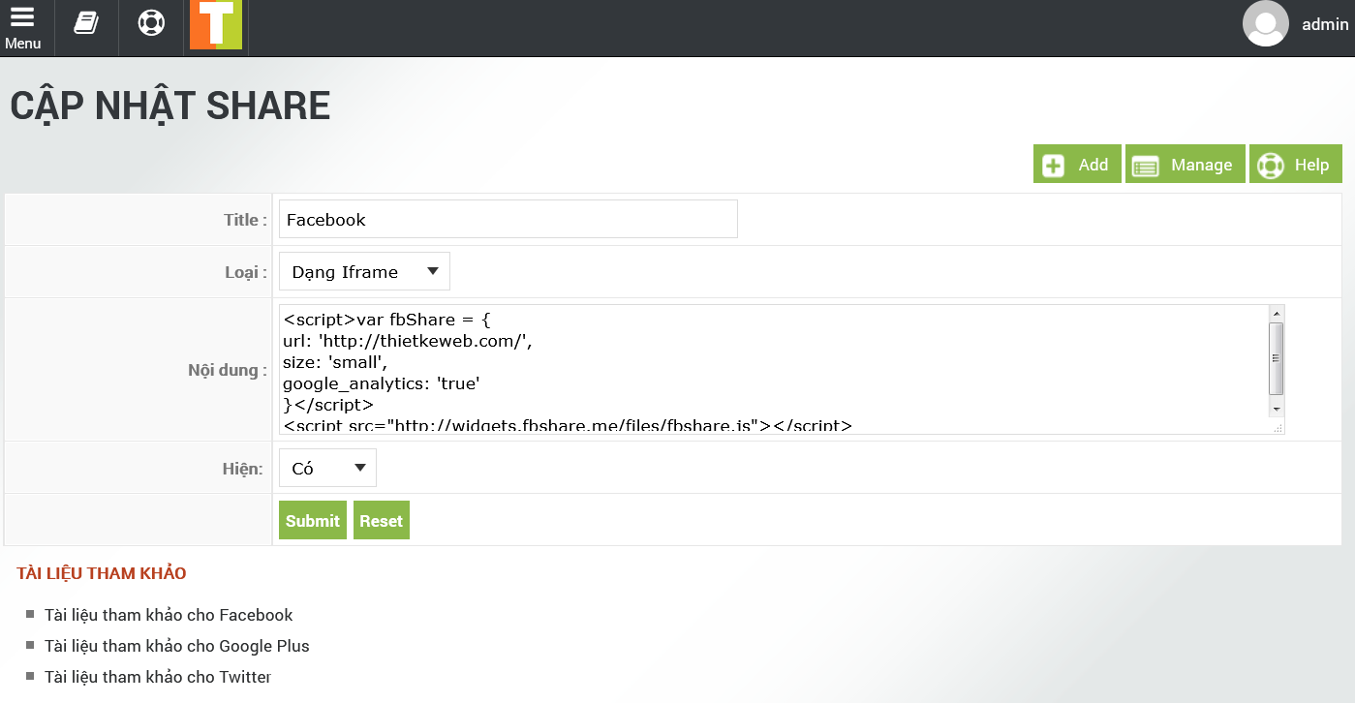The image size is (1355, 703).
Task: Click the book documentation icon
Action: pos(86,23)
